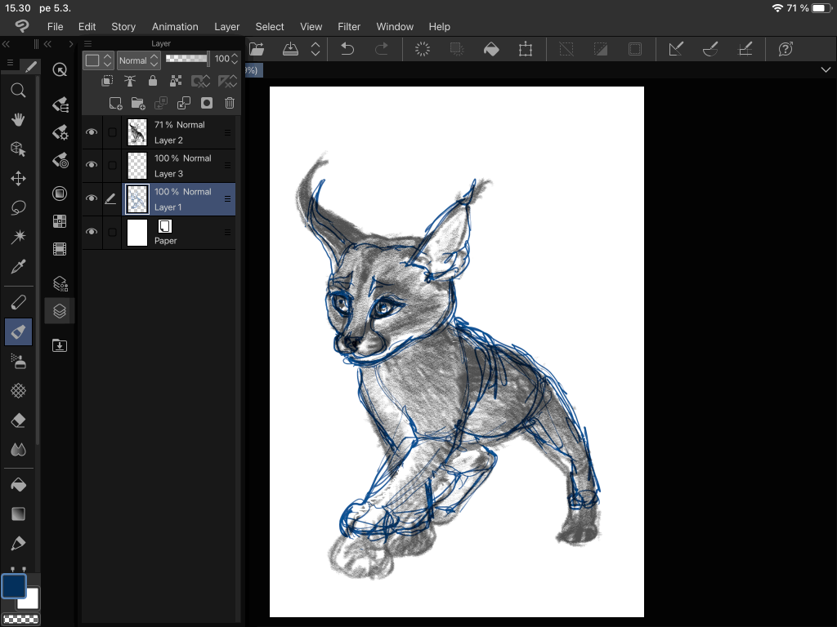
Task: Select the Hand move-canvas tool
Action: pyautogui.click(x=18, y=119)
